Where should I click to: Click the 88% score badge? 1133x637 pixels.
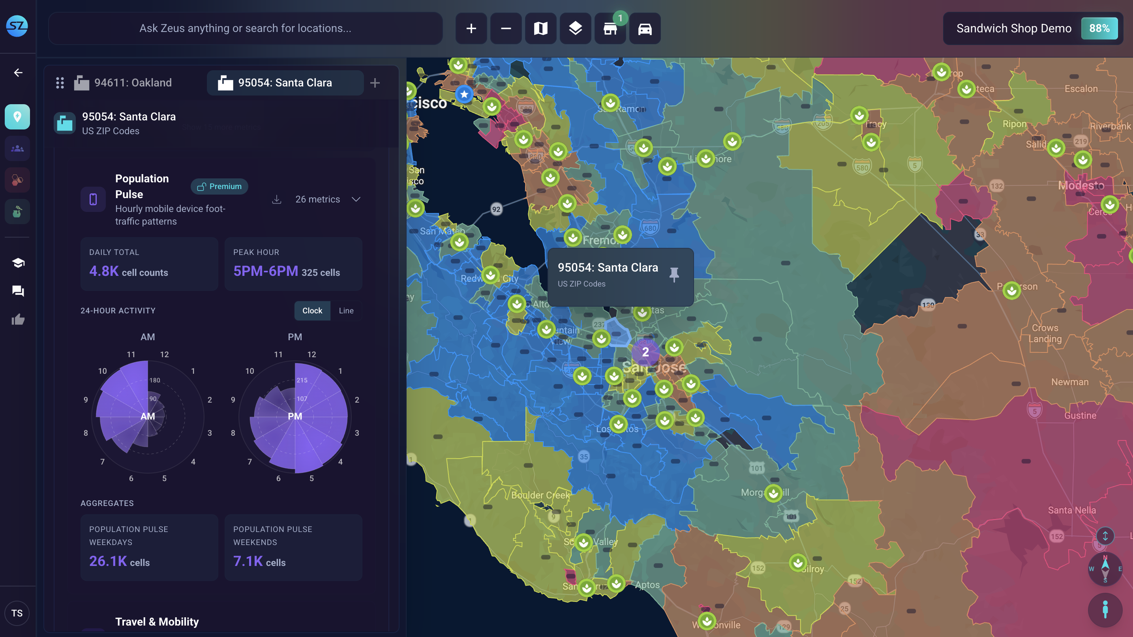pyautogui.click(x=1099, y=28)
